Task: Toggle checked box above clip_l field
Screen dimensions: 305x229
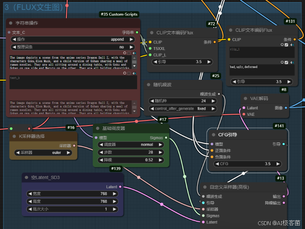Action: 287,45
